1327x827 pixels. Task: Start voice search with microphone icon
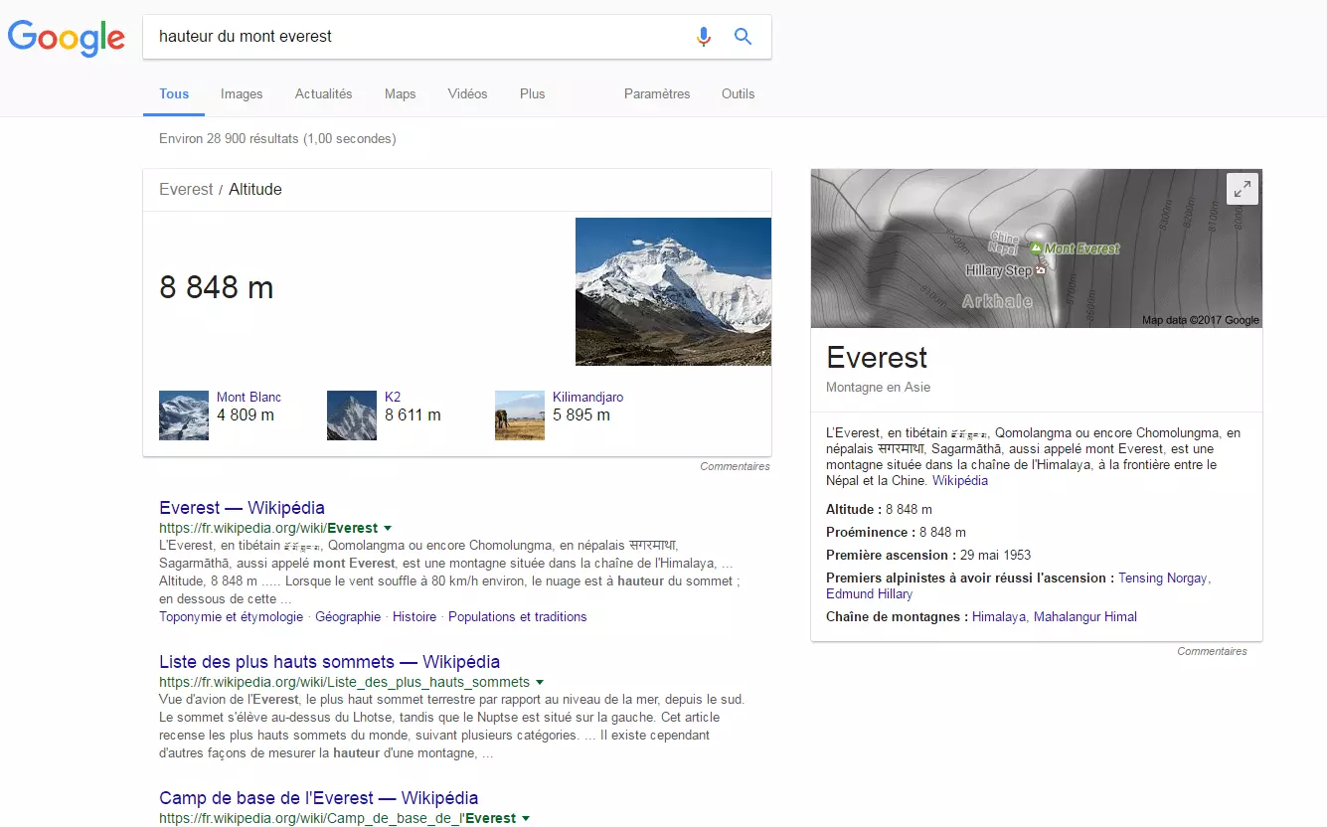(x=704, y=37)
